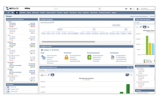Go to Home via the house icon
Viewport: 159px width, 98px height.
[x=17, y=13]
